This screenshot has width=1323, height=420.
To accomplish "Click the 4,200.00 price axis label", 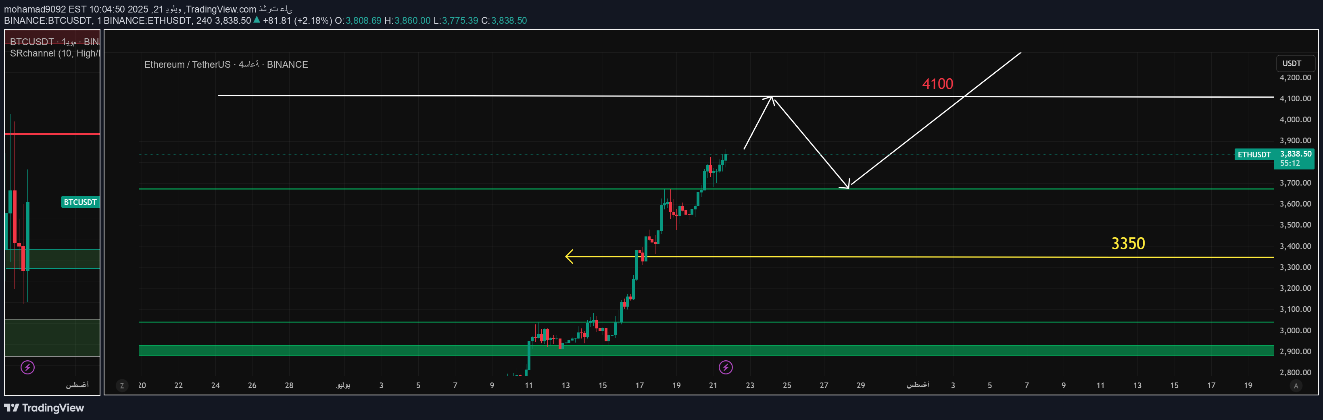I will (x=1295, y=77).
